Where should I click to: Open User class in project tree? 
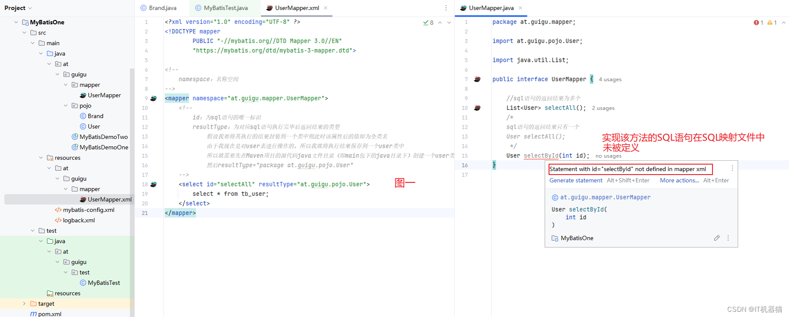point(90,126)
